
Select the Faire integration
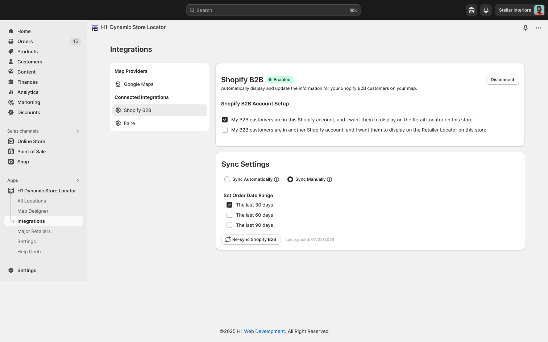click(160, 123)
